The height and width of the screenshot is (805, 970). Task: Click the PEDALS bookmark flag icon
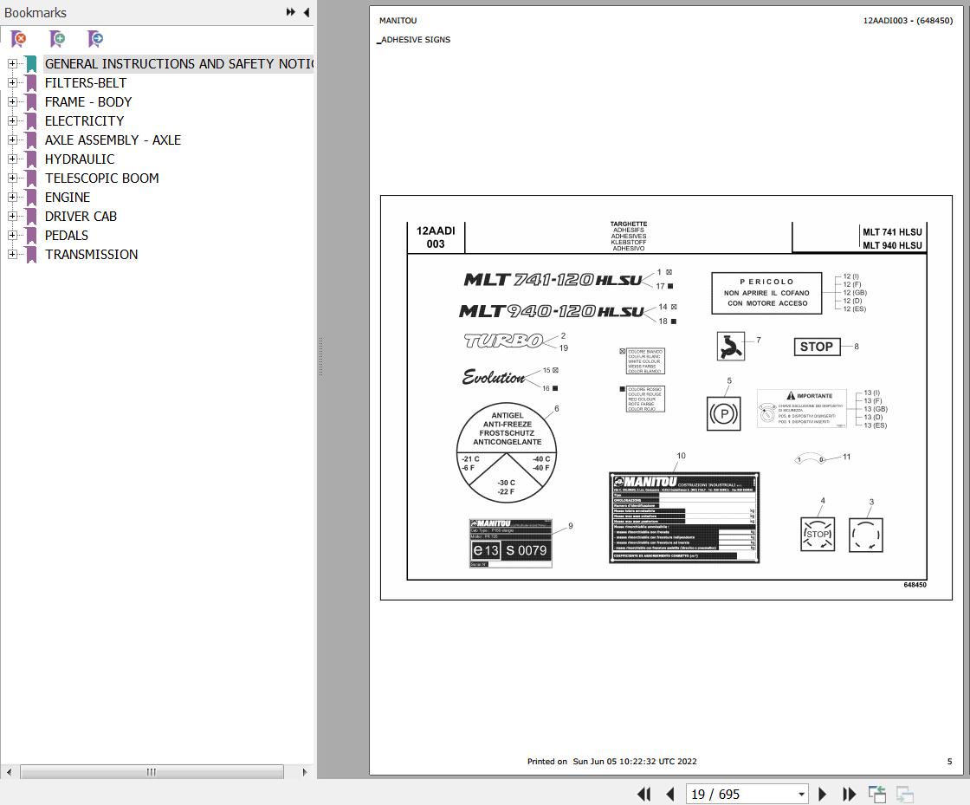[31, 235]
